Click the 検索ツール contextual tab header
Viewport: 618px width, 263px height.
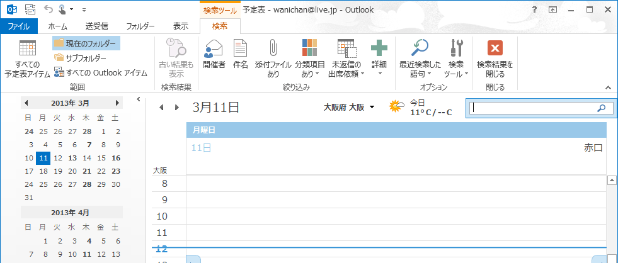[220, 10]
